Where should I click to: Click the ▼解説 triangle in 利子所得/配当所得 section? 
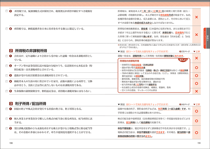click(119, 104)
